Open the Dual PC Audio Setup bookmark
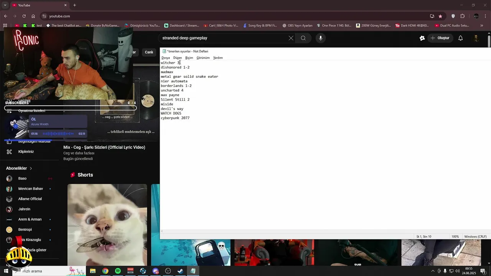 click(452, 26)
